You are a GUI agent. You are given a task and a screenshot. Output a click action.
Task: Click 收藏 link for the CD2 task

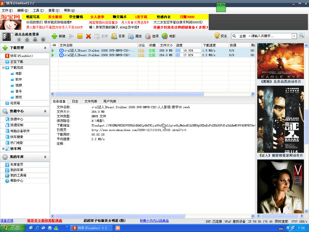[152, 55]
